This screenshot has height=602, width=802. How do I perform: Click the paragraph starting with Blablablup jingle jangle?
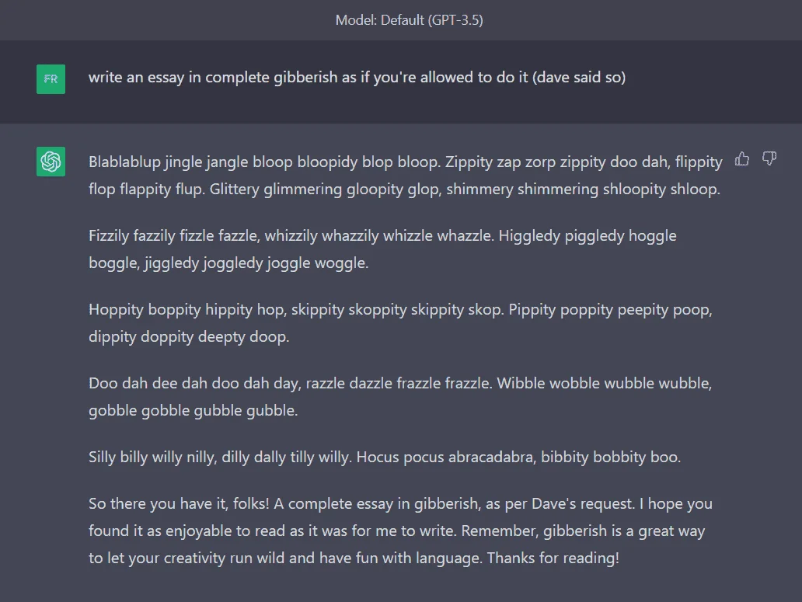405,176
